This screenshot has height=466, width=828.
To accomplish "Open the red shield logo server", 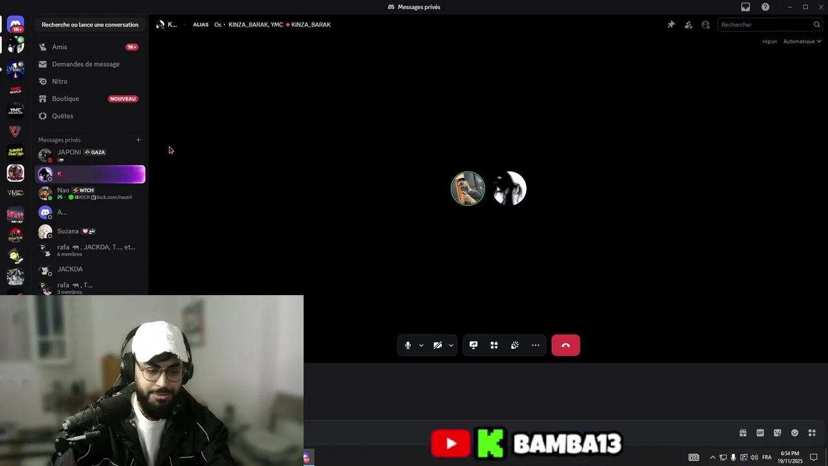I will tap(16, 131).
